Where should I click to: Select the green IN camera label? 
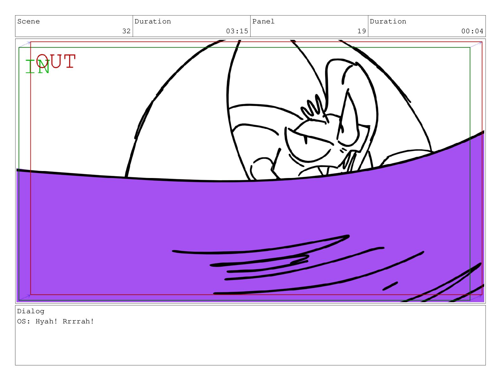point(37,67)
